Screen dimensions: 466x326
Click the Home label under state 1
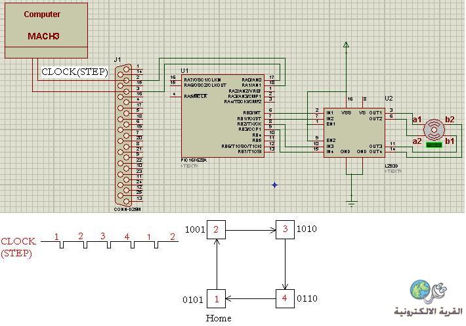(x=219, y=318)
